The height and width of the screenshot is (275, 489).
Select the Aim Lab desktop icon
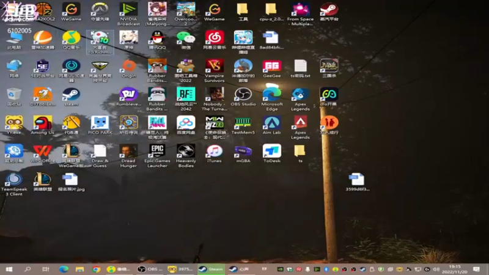click(271, 125)
